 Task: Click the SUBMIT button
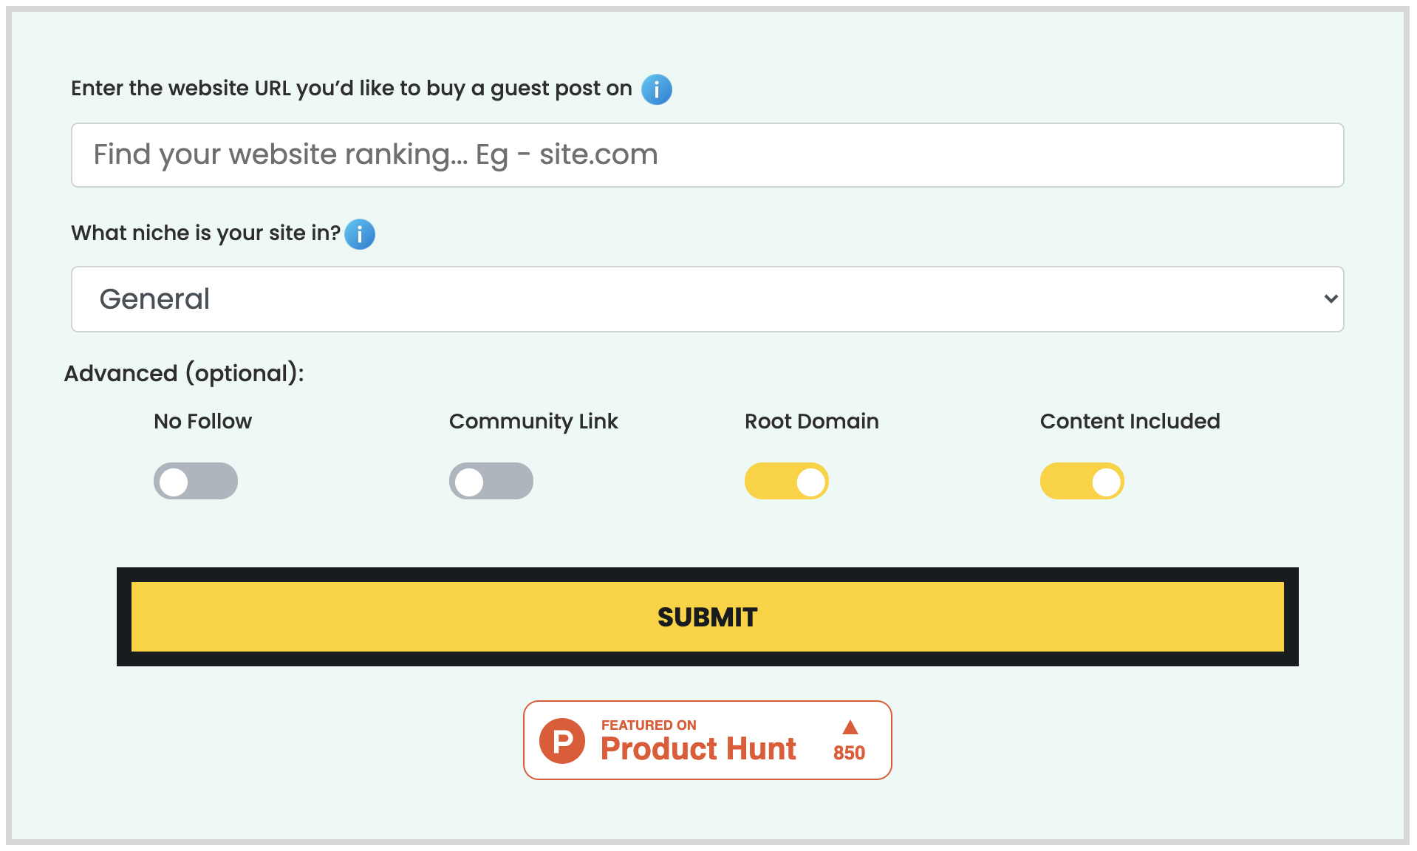[707, 617]
